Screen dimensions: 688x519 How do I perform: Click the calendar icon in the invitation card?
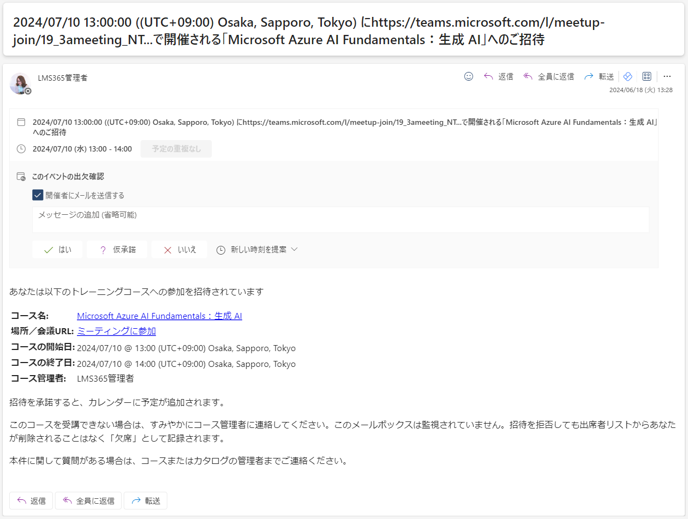click(21, 122)
